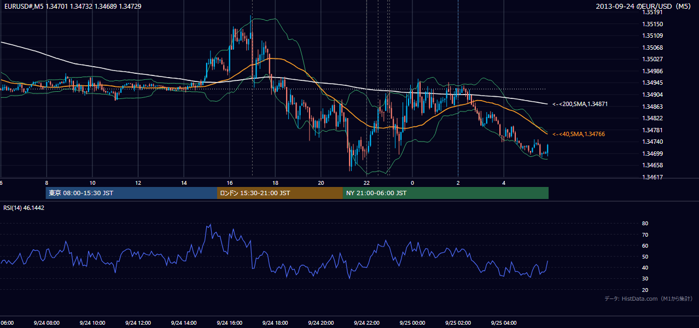
Task: Click the EURUSD#,M5 symbol title with OHLC values
Action: (72, 6)
